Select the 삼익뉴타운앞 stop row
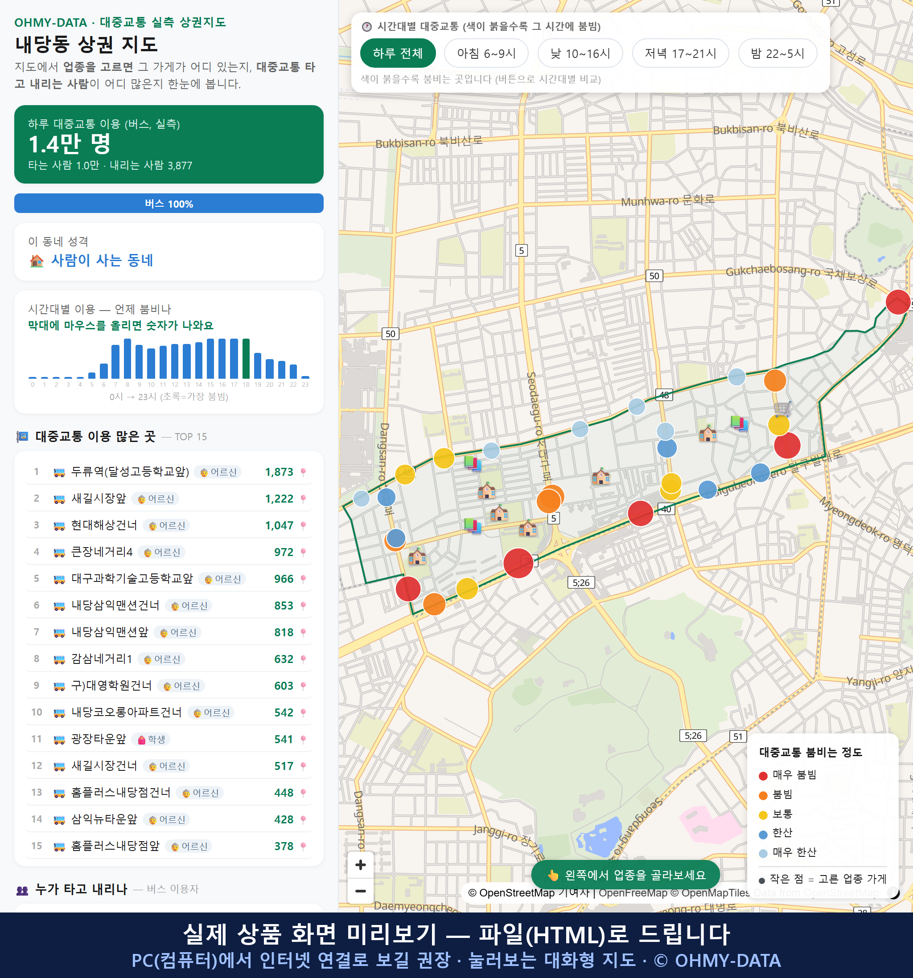Image resolution: width=913 pixels, height=978 pixels. (x=169, y=819)
